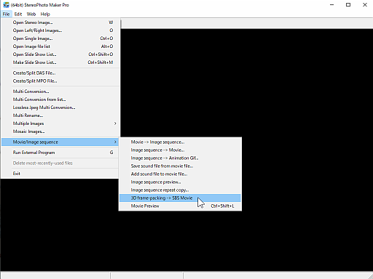Viewport: 373px width, 279px height.
Task: Choose Open Stereo Image
Action: (60, 23)
